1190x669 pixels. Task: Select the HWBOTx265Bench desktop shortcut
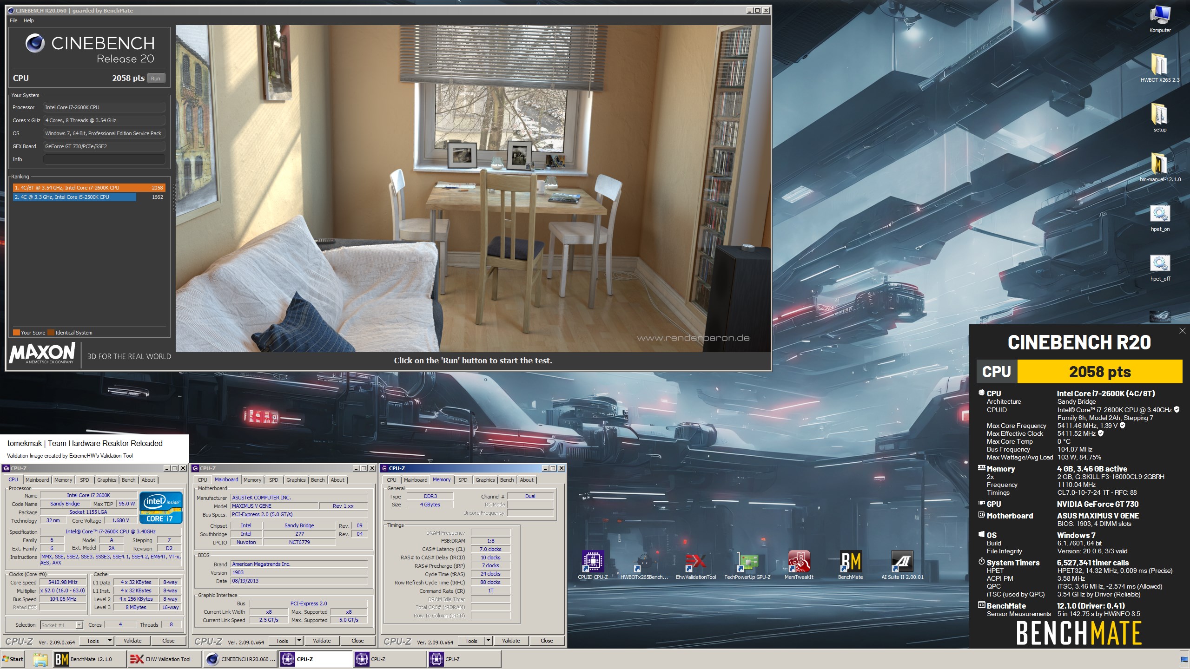click(x=644, y=564)
